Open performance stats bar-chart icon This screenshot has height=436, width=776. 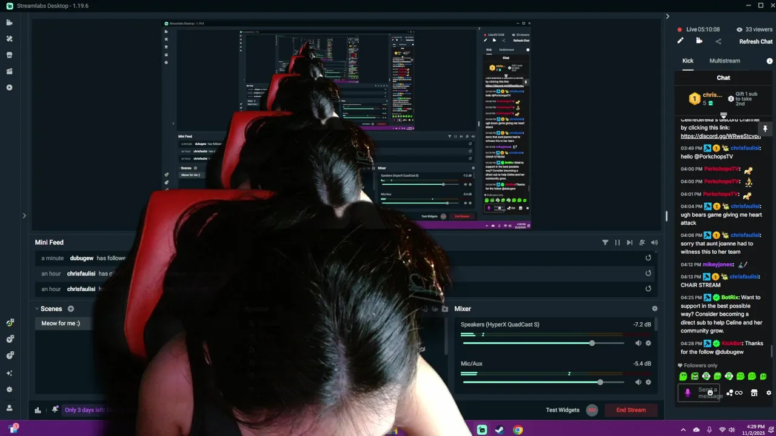pos(38,410)
